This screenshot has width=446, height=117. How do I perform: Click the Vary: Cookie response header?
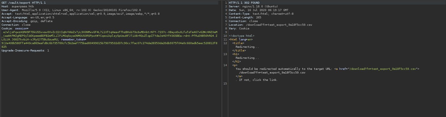point(239,29)
